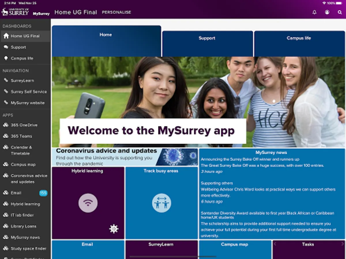Open the notifications bell icon
This screenshot has height=259, width=346.
[314, 12]
